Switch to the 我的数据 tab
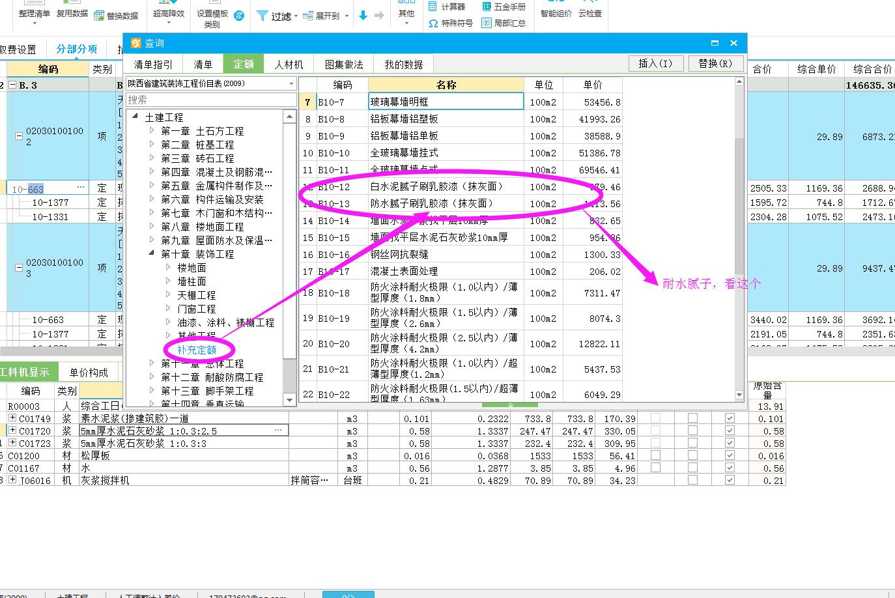 point(403,64)
